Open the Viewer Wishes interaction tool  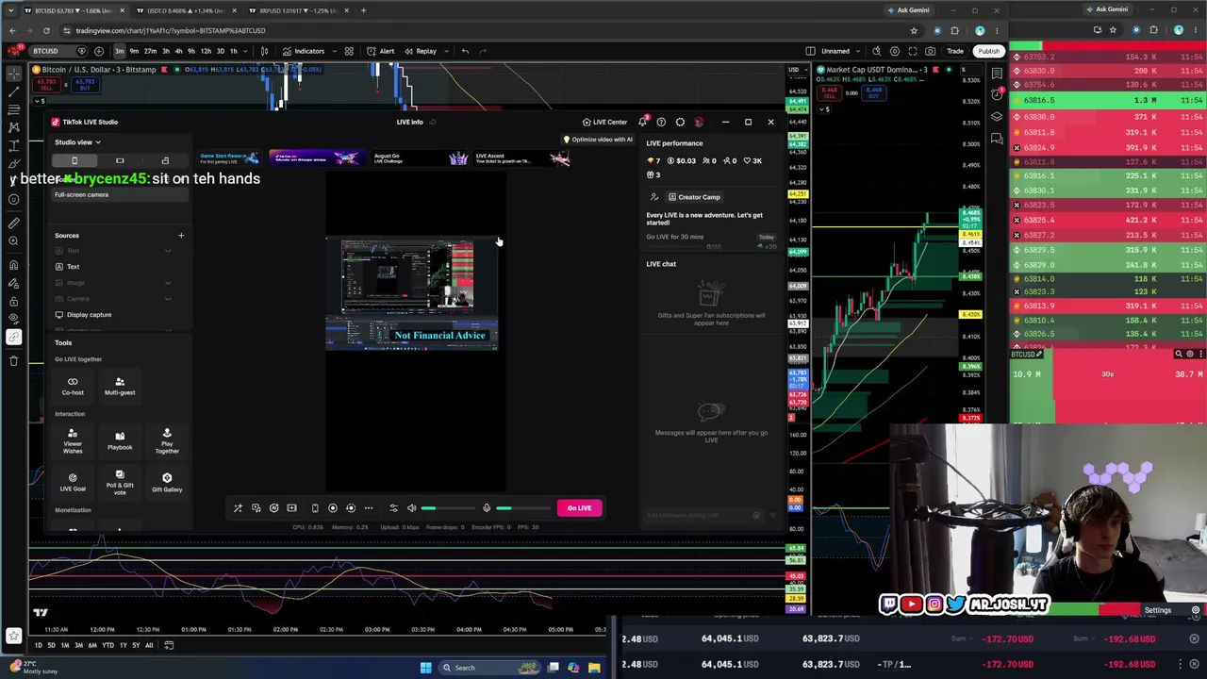click(73, 441)
